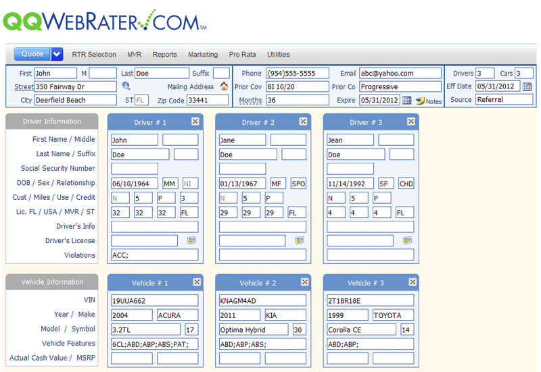The height and width of the screenshot is (372, 541).
Task: Open the Pro Rata menu
Action: pyautogui.click(x=243, y=55)
